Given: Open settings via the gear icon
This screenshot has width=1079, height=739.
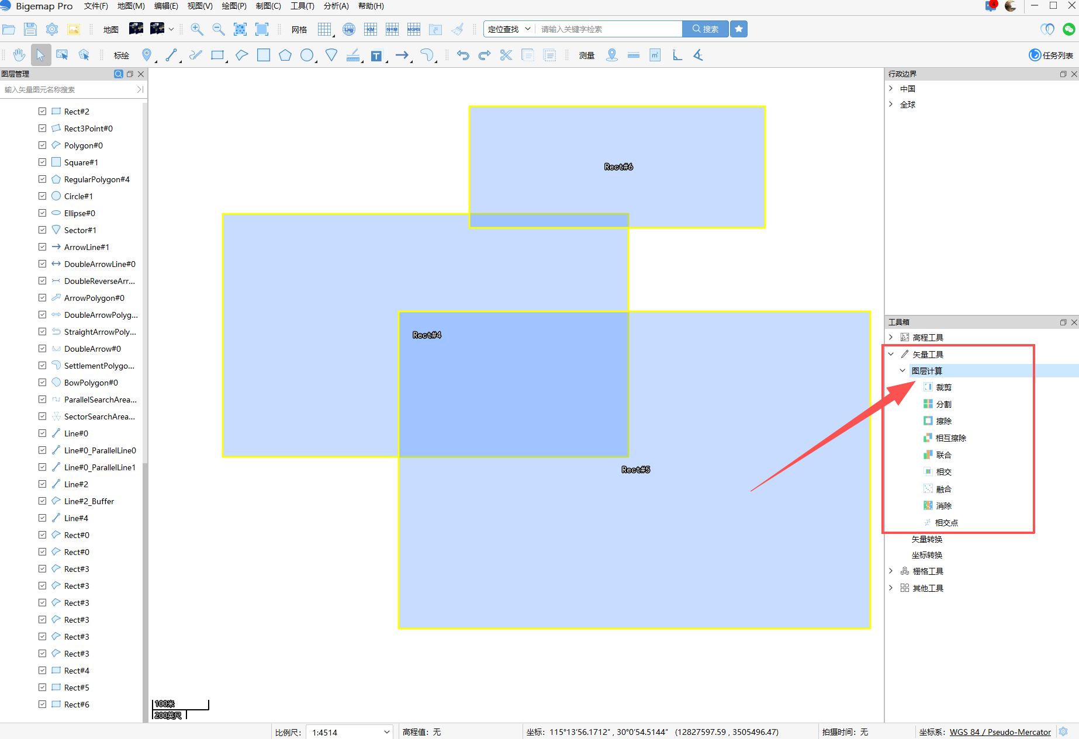Looking at the screenshot, I should 52,29.
